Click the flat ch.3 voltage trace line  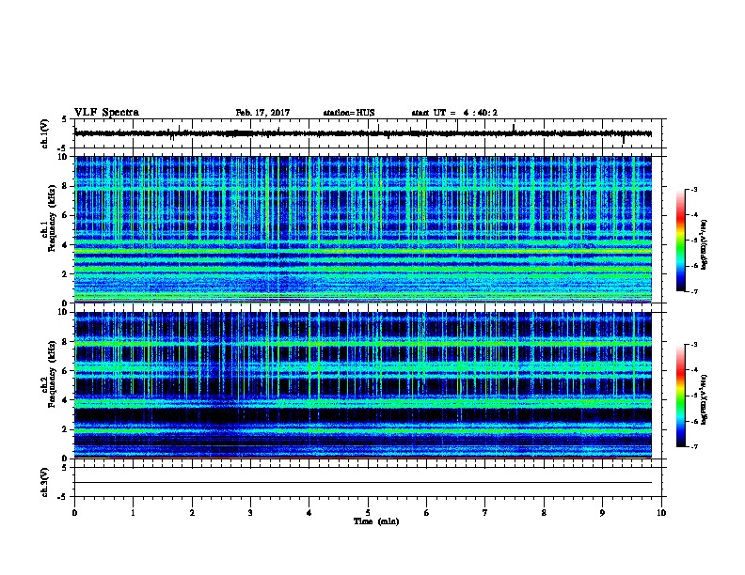[363, 483]
